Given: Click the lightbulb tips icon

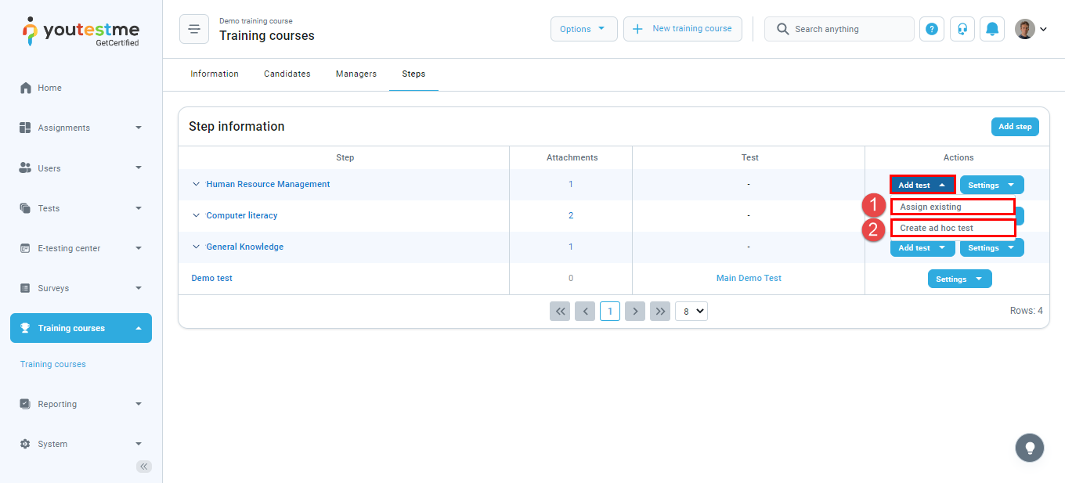Looking at the screenshot, I should point(1029,448).
